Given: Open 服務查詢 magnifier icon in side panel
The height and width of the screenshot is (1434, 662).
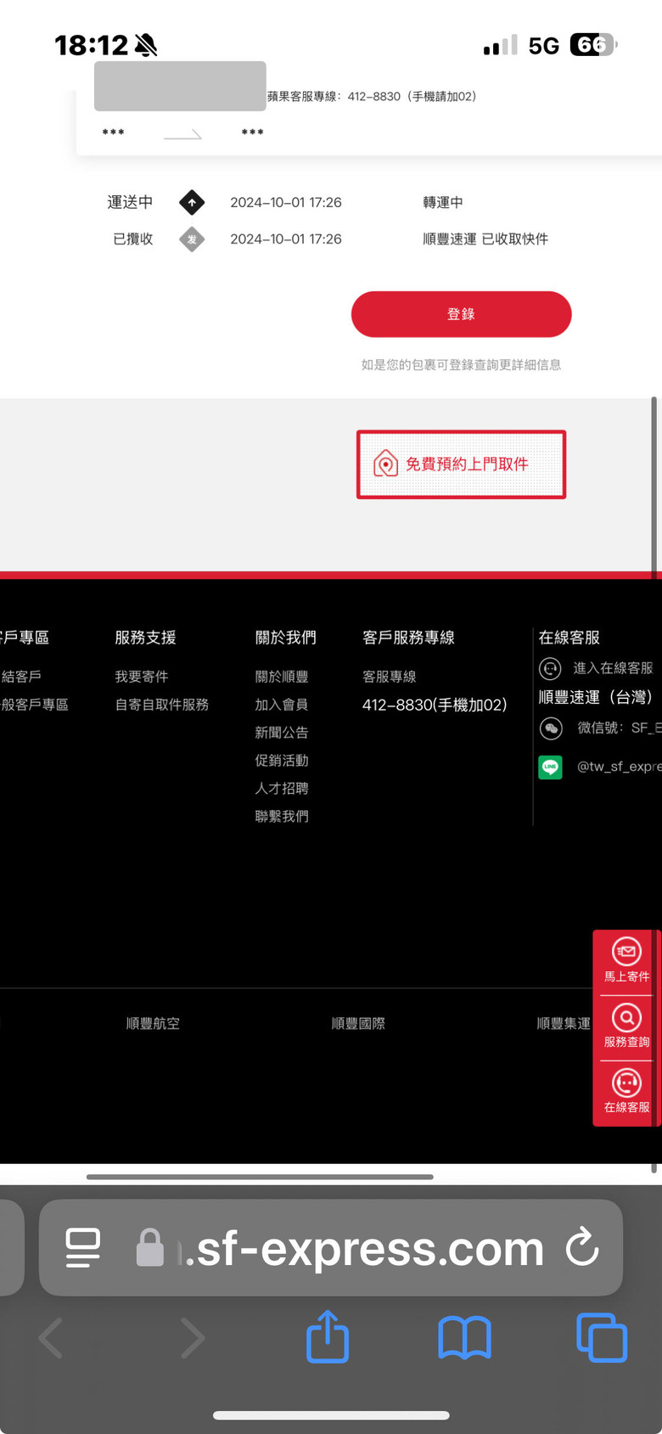Looking at the screenshot, I should point(626,1017).
